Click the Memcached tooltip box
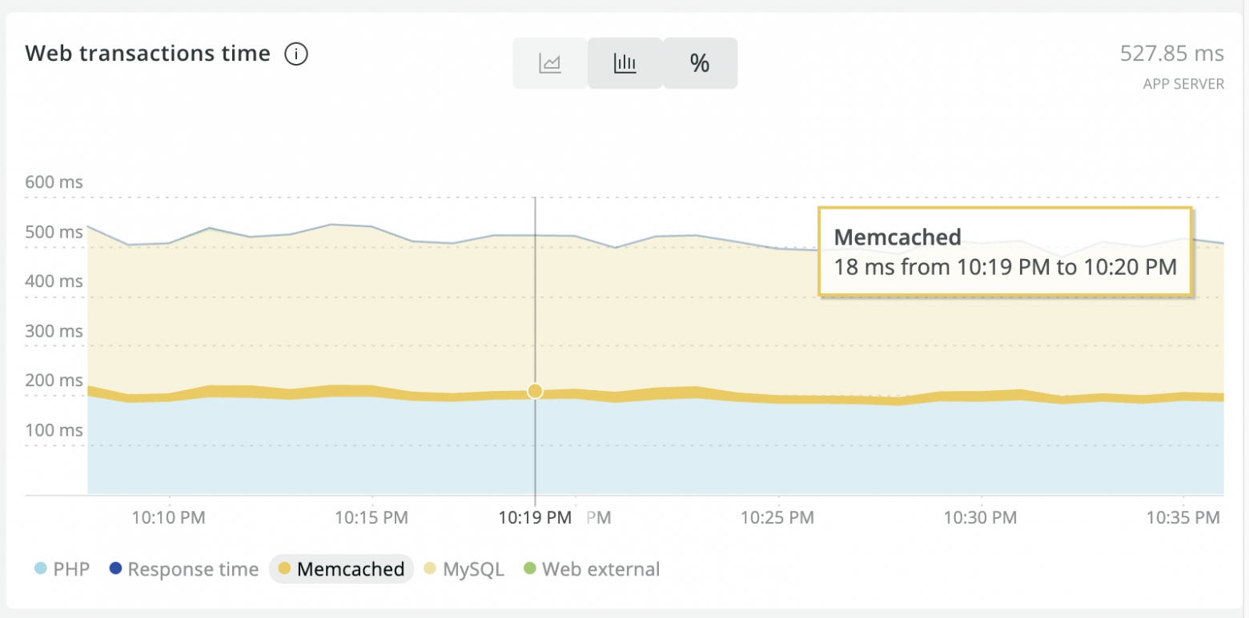The height and width of the screenshot is (618, 1249). (x=1005, y=252)
